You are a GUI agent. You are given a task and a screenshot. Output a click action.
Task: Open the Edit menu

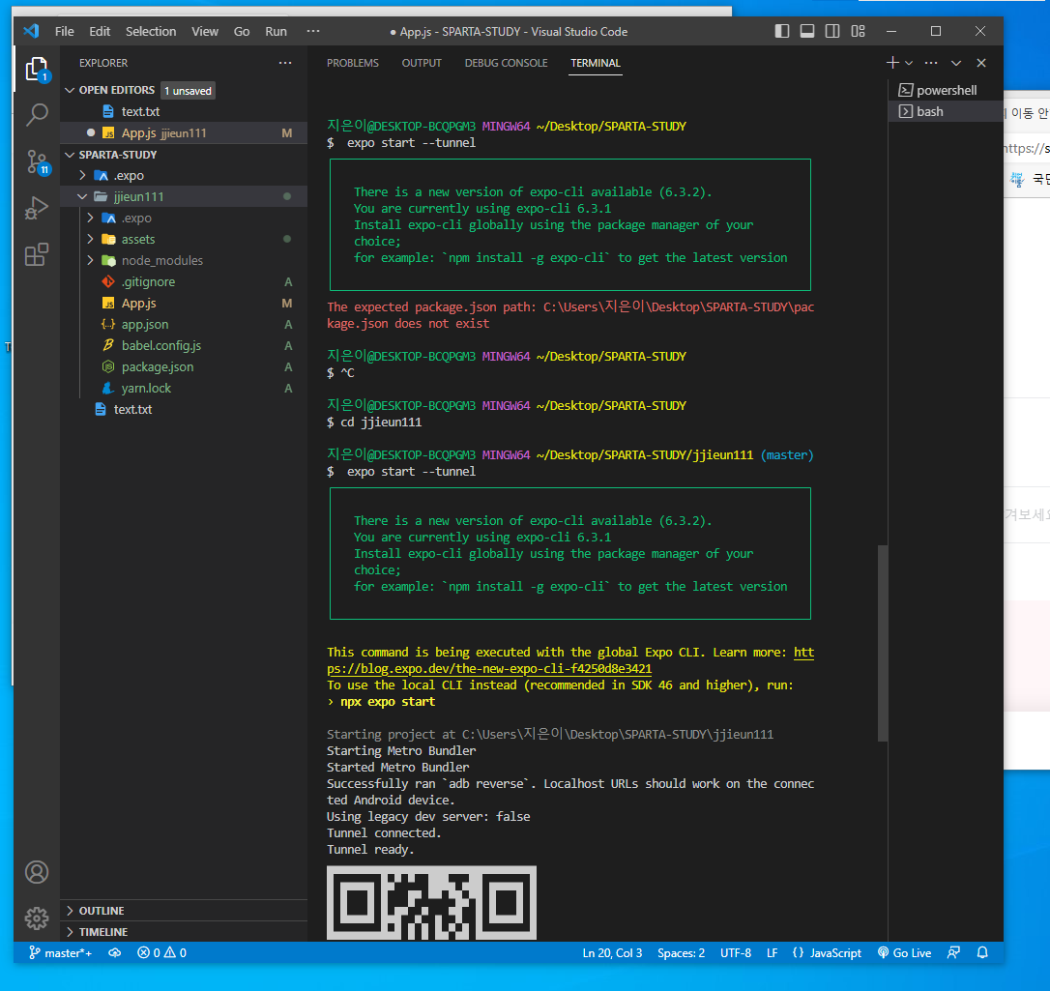[100, 32]
